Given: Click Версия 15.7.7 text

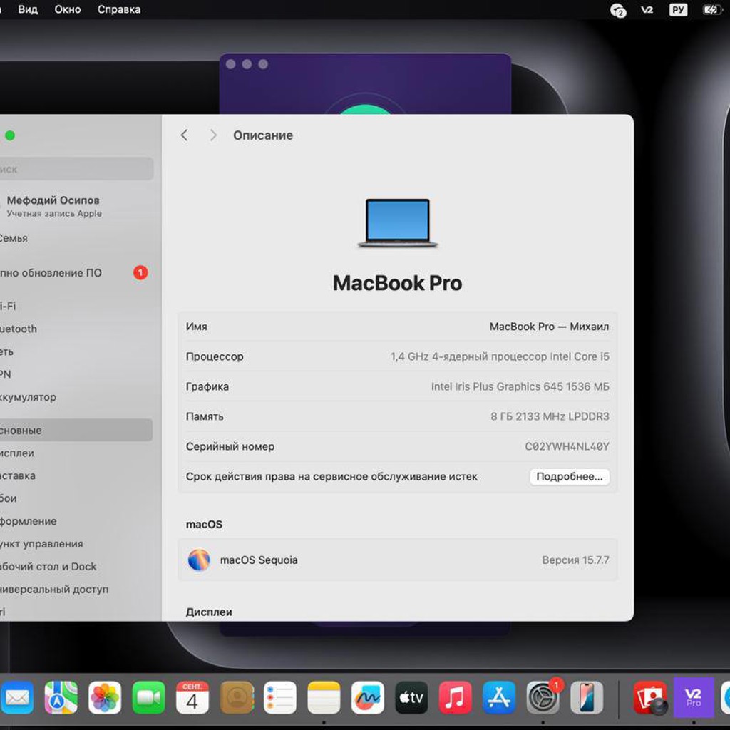Looking at the screenshot, I should [x=575, y=560].
